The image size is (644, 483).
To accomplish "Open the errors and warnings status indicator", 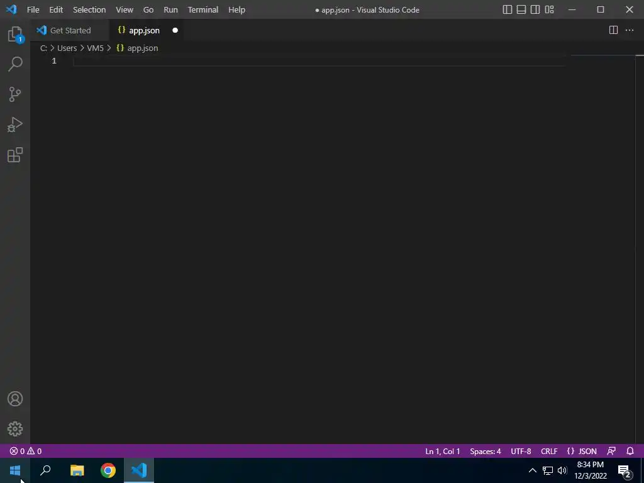I will click(x=25, y=451).
